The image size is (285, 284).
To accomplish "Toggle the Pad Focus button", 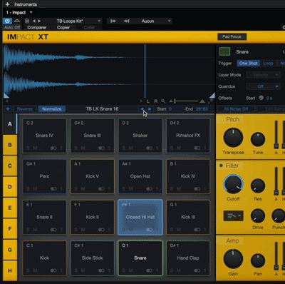I will click(232, 36).
